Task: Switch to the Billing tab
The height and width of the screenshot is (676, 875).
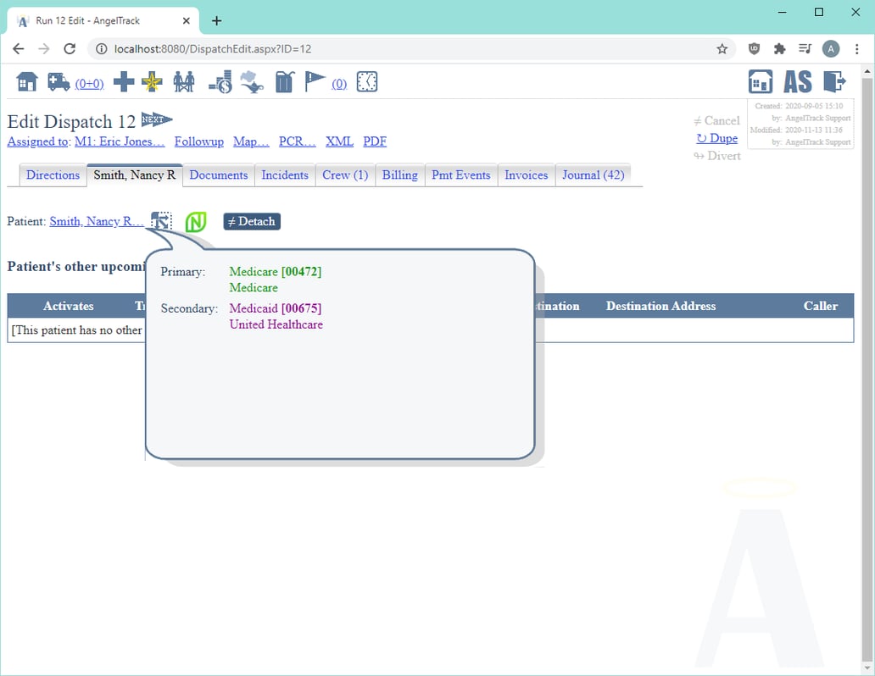Action: coord(399,175)
